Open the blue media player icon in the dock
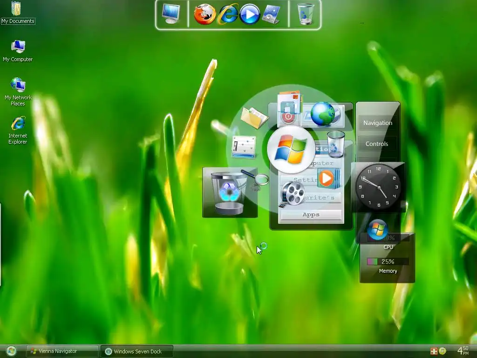Screen dimensions: 477x358 [x=250, y=14]
